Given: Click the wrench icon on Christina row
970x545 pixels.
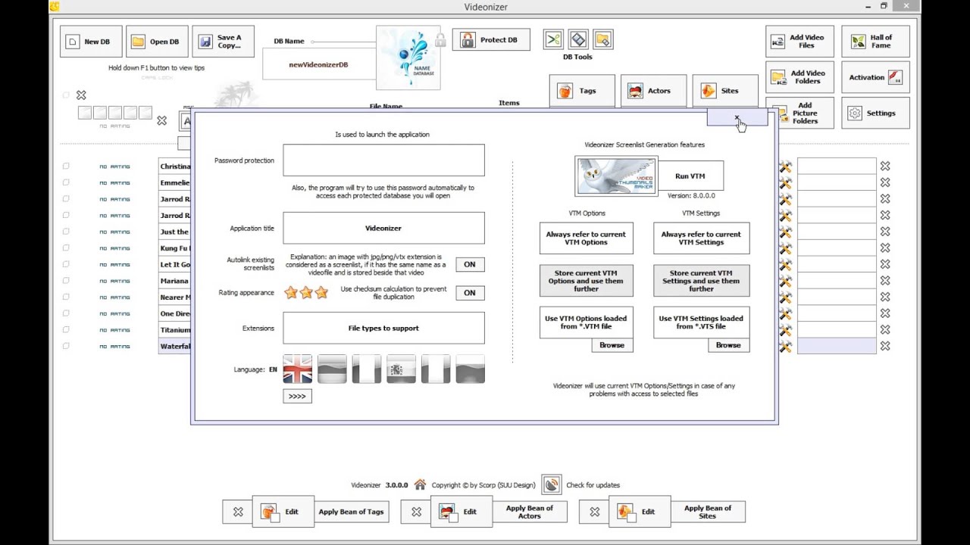Looking at the screenshot, I should tap(785, 167).
